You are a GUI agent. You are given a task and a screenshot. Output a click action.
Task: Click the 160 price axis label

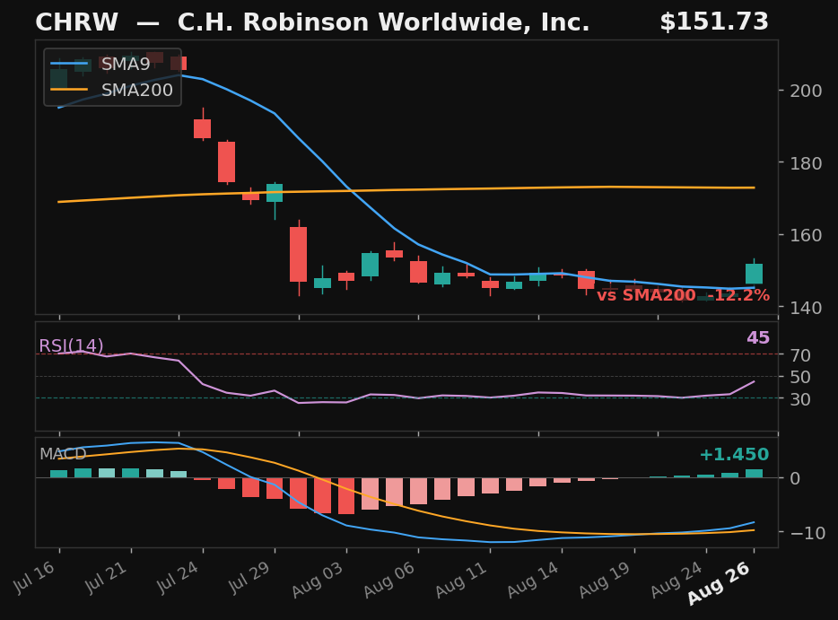tap(806, 235)
